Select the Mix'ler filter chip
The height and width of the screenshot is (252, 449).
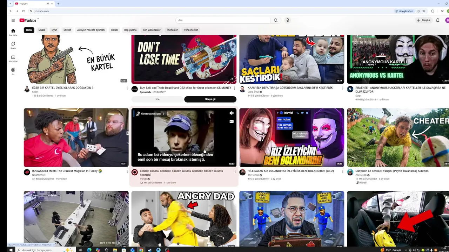(x=67, y=30)
